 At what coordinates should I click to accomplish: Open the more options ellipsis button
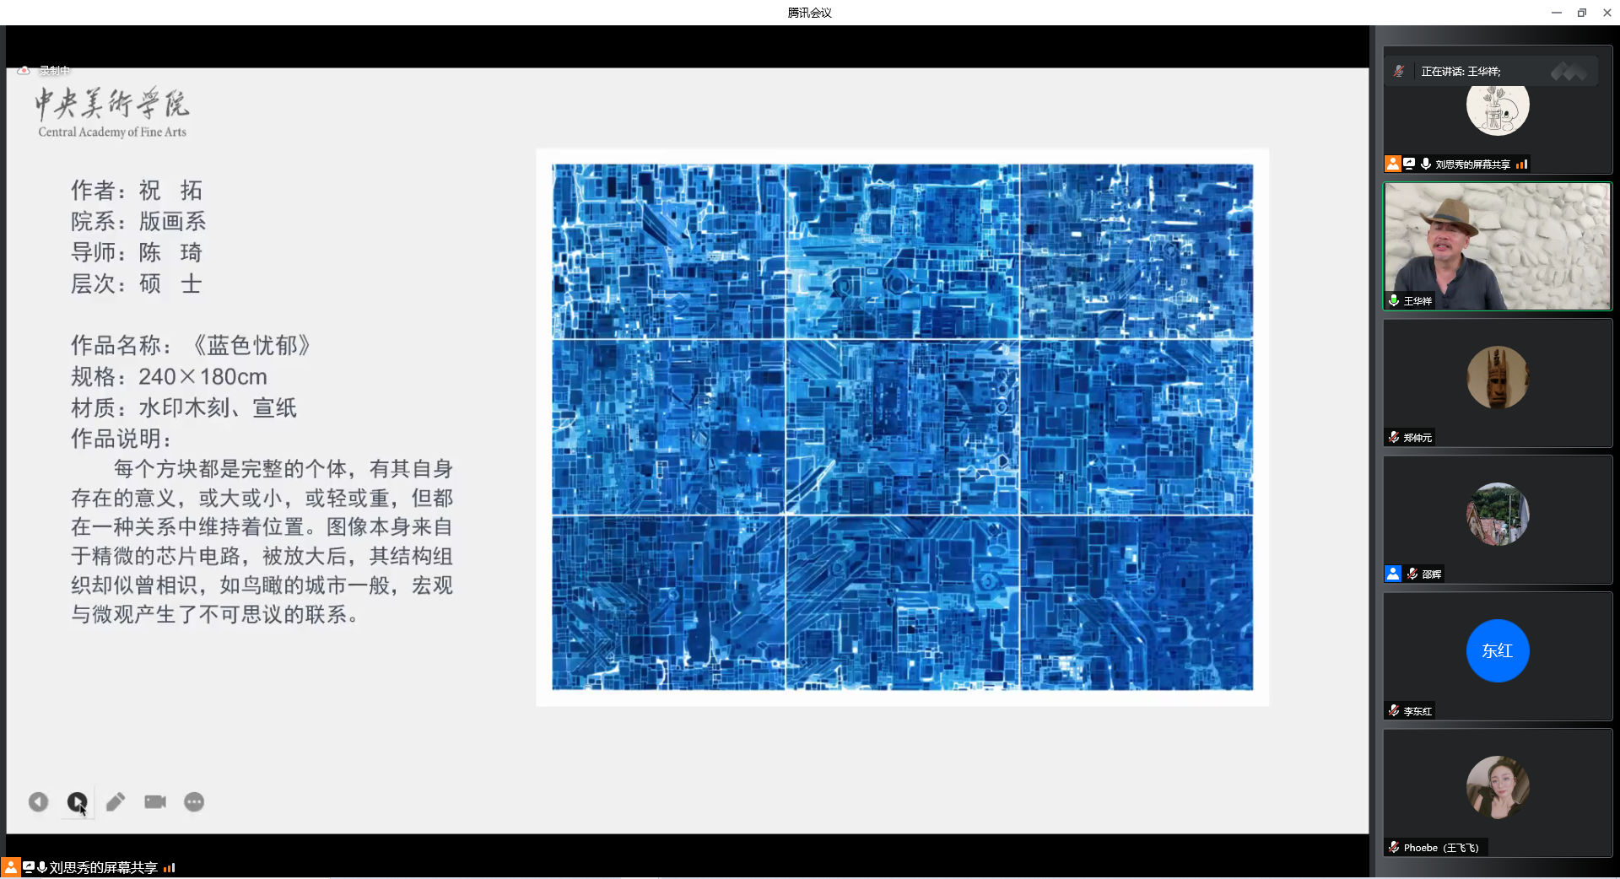point(194,802)
